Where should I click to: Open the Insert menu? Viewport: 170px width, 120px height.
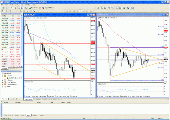click(11, 5)
